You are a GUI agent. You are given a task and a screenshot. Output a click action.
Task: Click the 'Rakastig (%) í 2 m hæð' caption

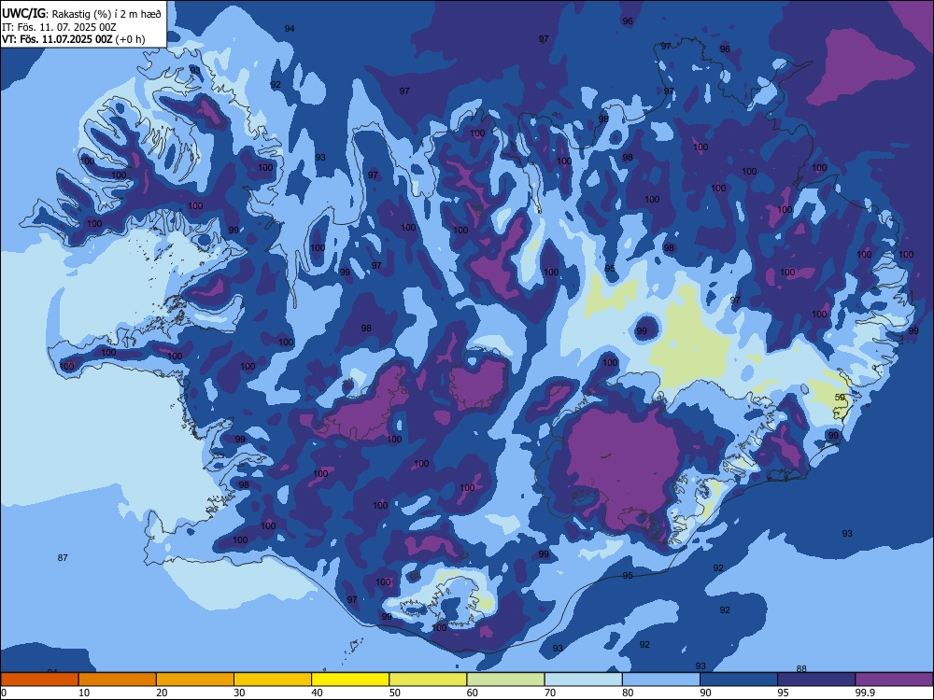click(x=106, y=14)
